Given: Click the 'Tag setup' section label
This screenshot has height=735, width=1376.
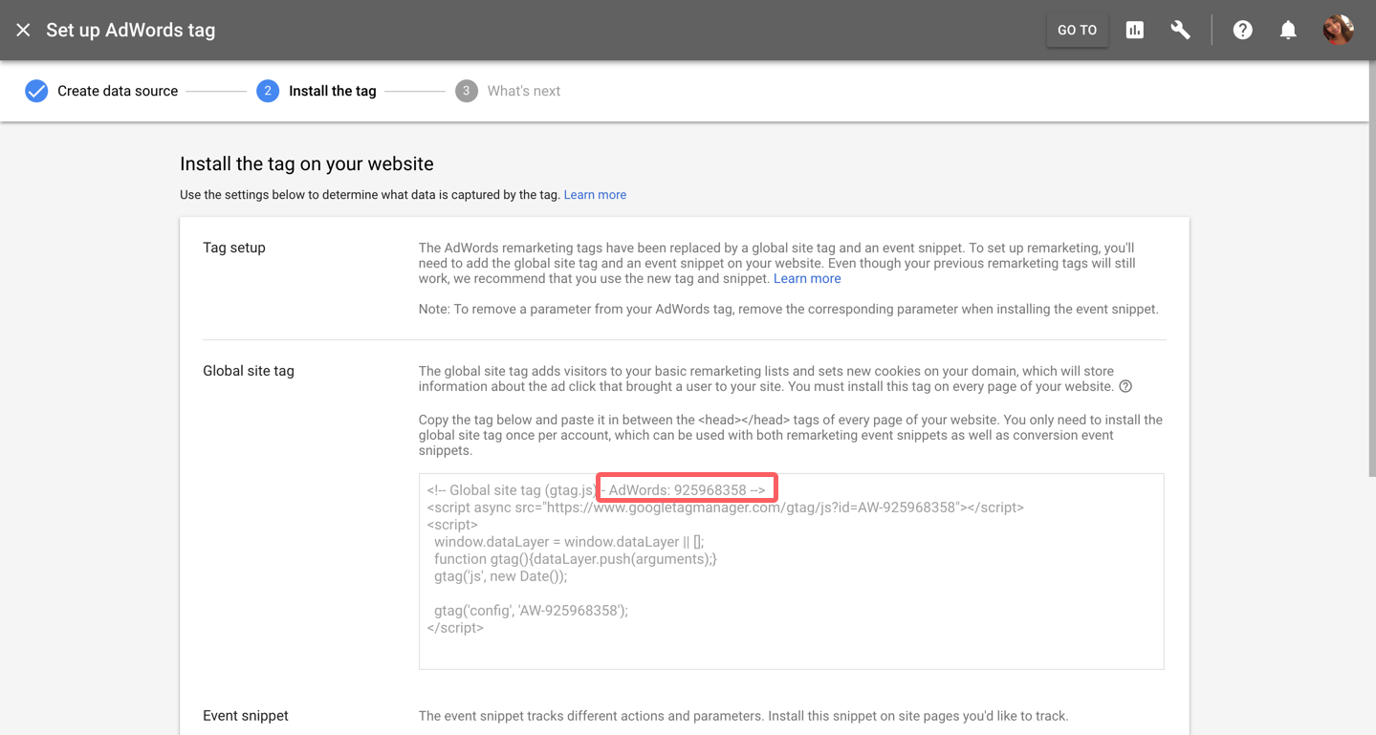Looking at the screenshot, I should coord(234,248).
